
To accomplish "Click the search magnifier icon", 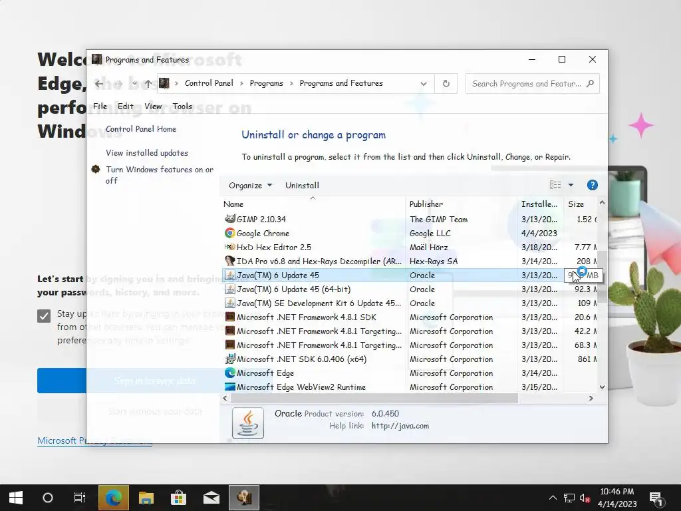I will (590, 83).
